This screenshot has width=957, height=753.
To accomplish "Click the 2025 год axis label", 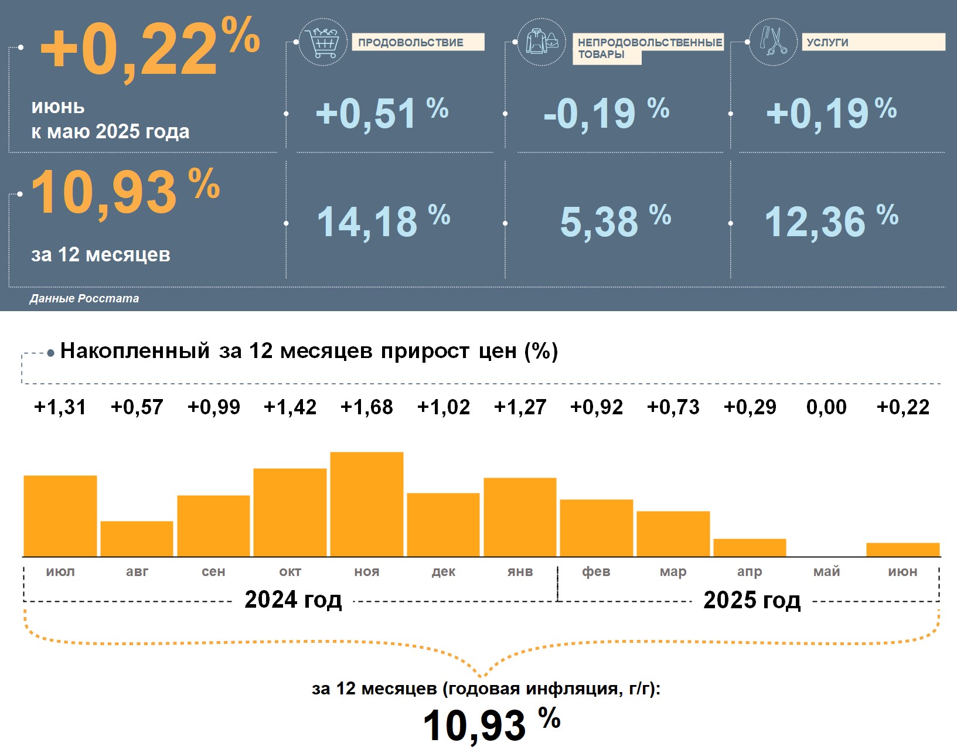I will click(752, 600).
